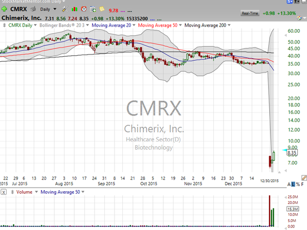Click the add-to-watchlist table plus icon
Viewport: 307px width, 230px height.
(93, 9)
